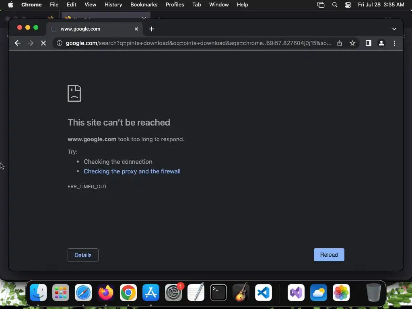
Task: Open Launchpad from the Dock
Action: [61, 293]
